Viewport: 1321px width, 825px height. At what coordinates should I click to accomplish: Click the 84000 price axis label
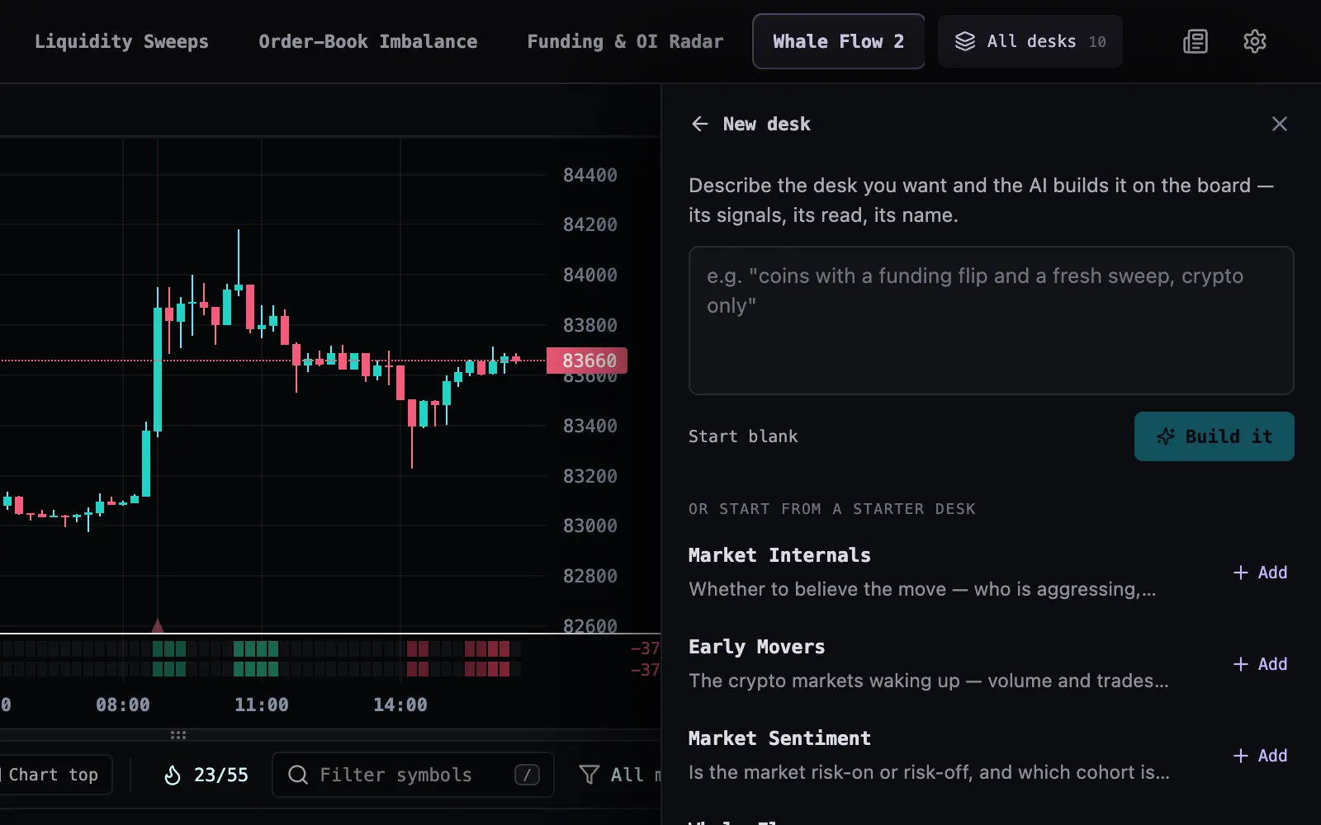(x=589, y=275)
